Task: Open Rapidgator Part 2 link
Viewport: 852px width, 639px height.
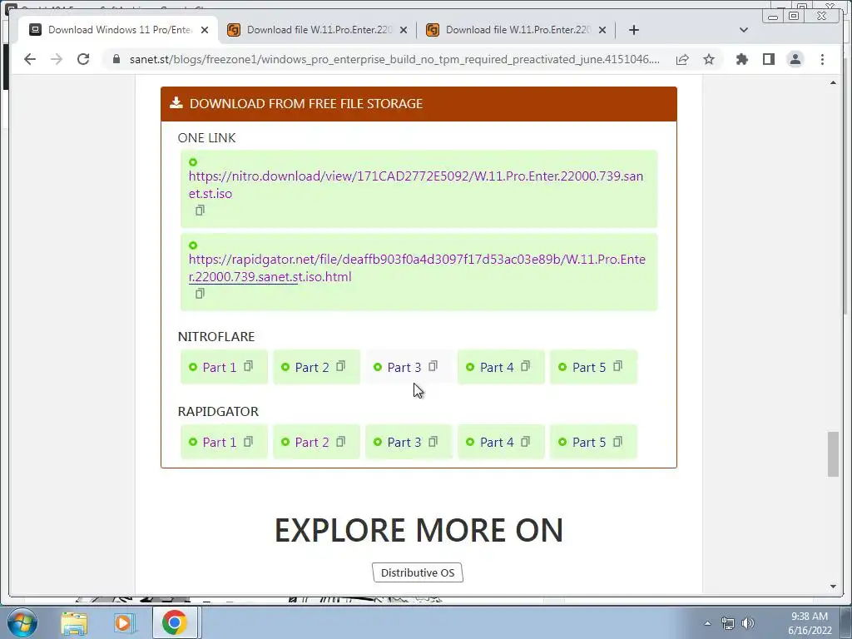Action: tap(311, 443)
